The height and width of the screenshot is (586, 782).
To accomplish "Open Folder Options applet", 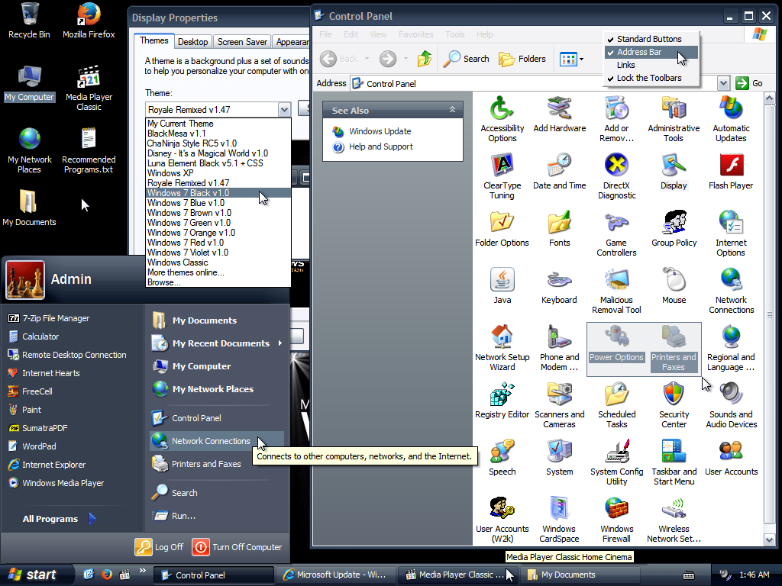I will pyautogui.click(x=502, y=229).
